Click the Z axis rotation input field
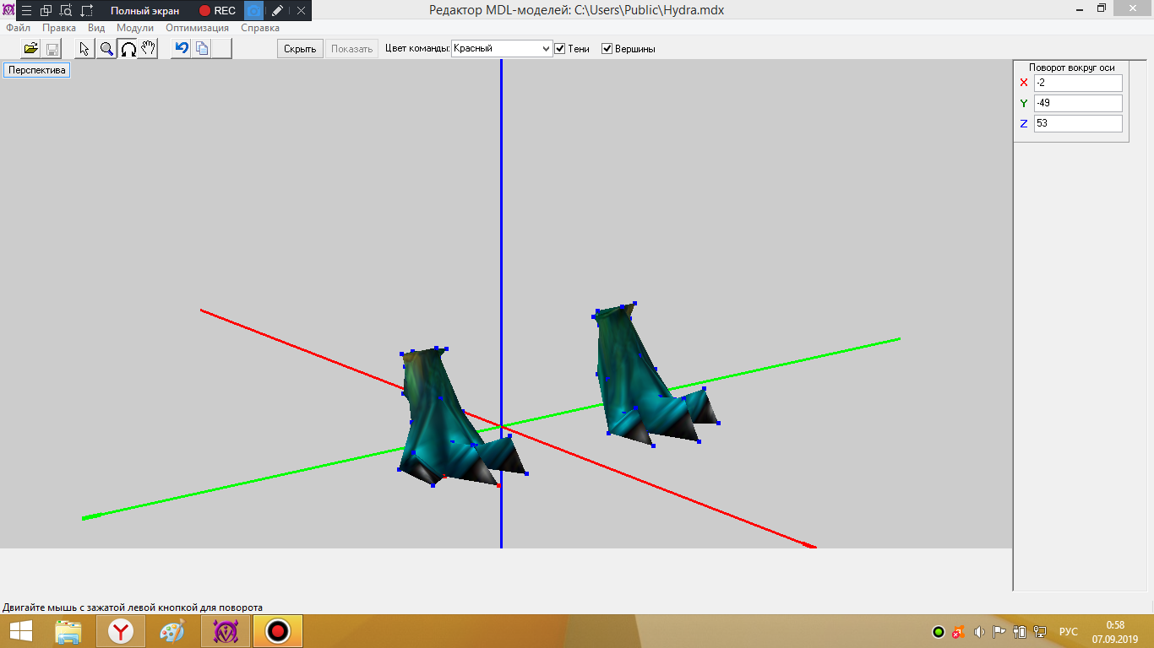1154x648 pixels. pyautogui.click(x=1078, y=123)
